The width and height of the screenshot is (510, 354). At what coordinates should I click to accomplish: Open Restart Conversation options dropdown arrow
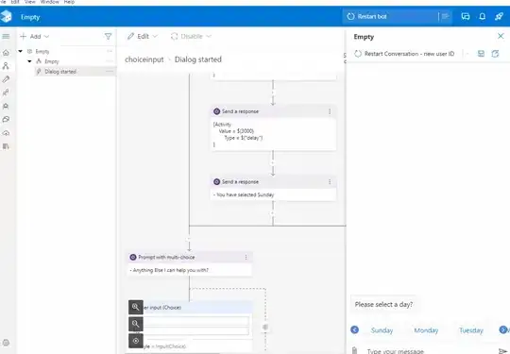467,54
